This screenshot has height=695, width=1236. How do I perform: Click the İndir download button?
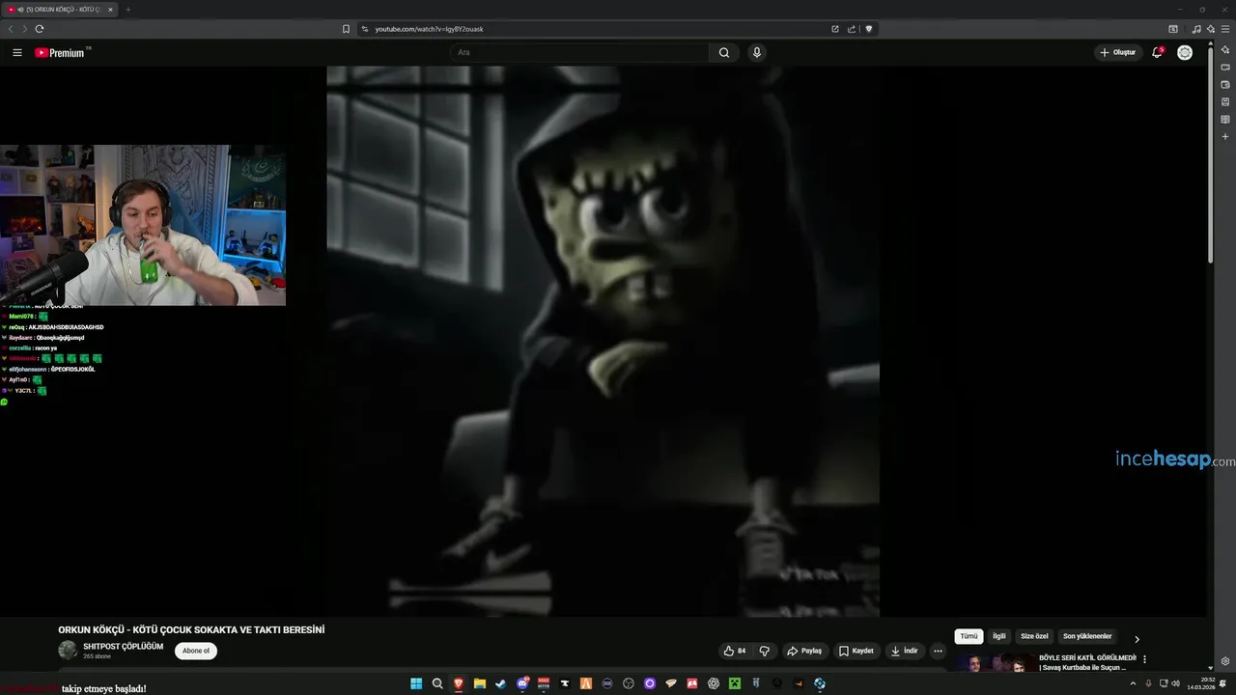(x=905, y=651)
